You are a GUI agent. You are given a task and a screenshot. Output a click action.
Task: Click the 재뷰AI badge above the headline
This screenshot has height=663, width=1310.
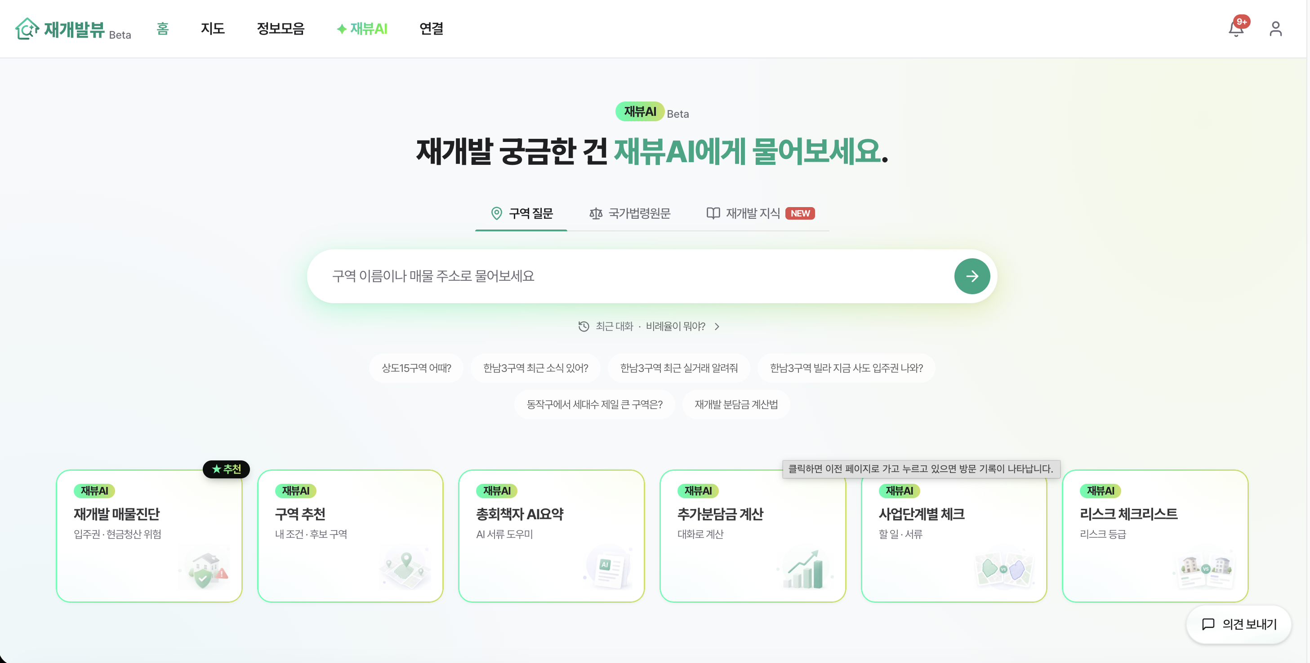tap(640, 111)
